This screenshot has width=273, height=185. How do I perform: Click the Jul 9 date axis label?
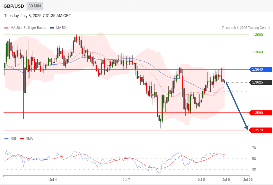pos(226,180)
